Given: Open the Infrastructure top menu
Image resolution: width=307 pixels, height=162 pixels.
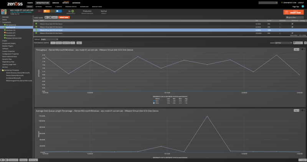Looking at the screenshot, I should 43,3.
